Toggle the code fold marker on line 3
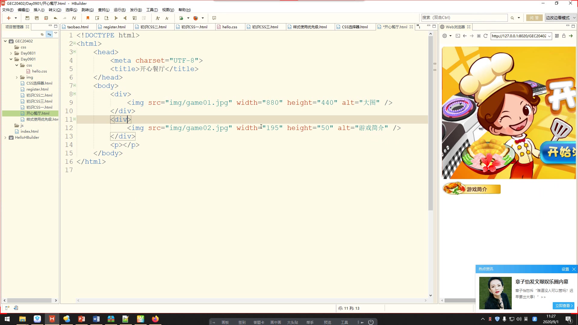Screen dimensions: 578x325 click(74, 52)
